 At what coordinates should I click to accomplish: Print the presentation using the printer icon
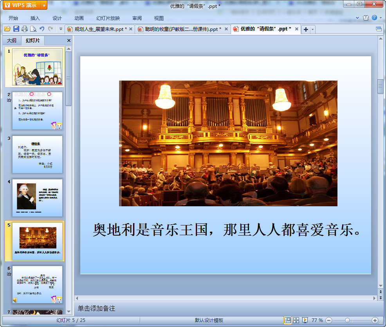click(25, 29)
